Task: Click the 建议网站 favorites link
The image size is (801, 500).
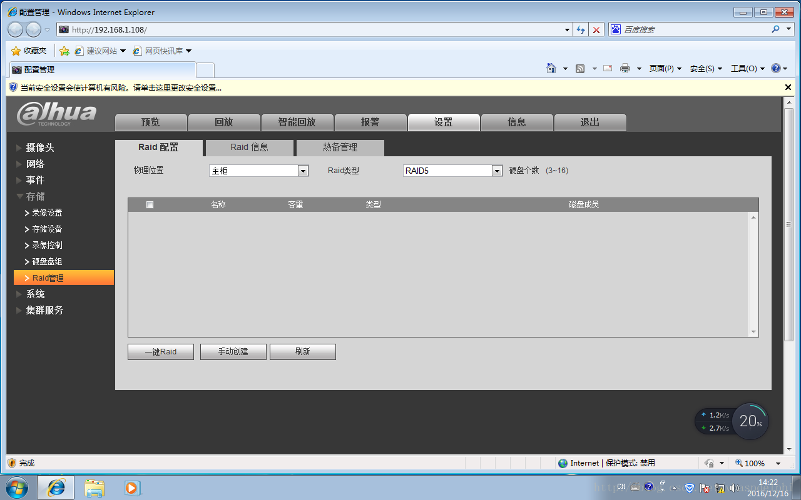Action: (100, 51)
